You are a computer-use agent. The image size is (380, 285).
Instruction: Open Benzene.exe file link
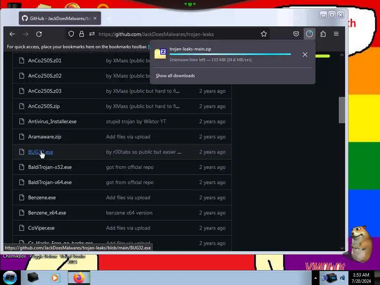[x=42, y=197]
